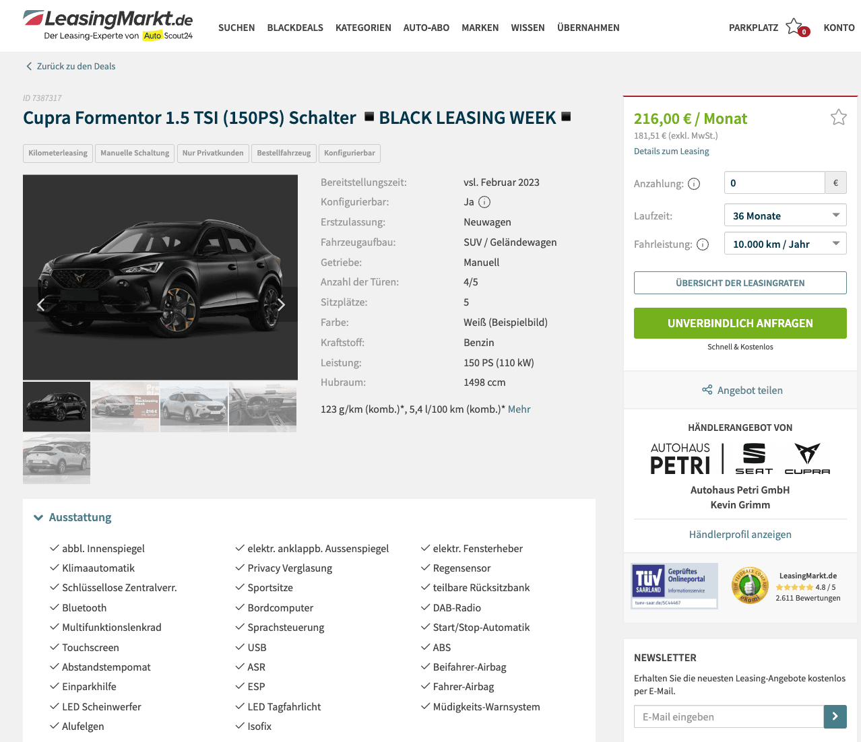The image size is (861, 742).
Task: Show next car image arrow
Action: (282, 304)
